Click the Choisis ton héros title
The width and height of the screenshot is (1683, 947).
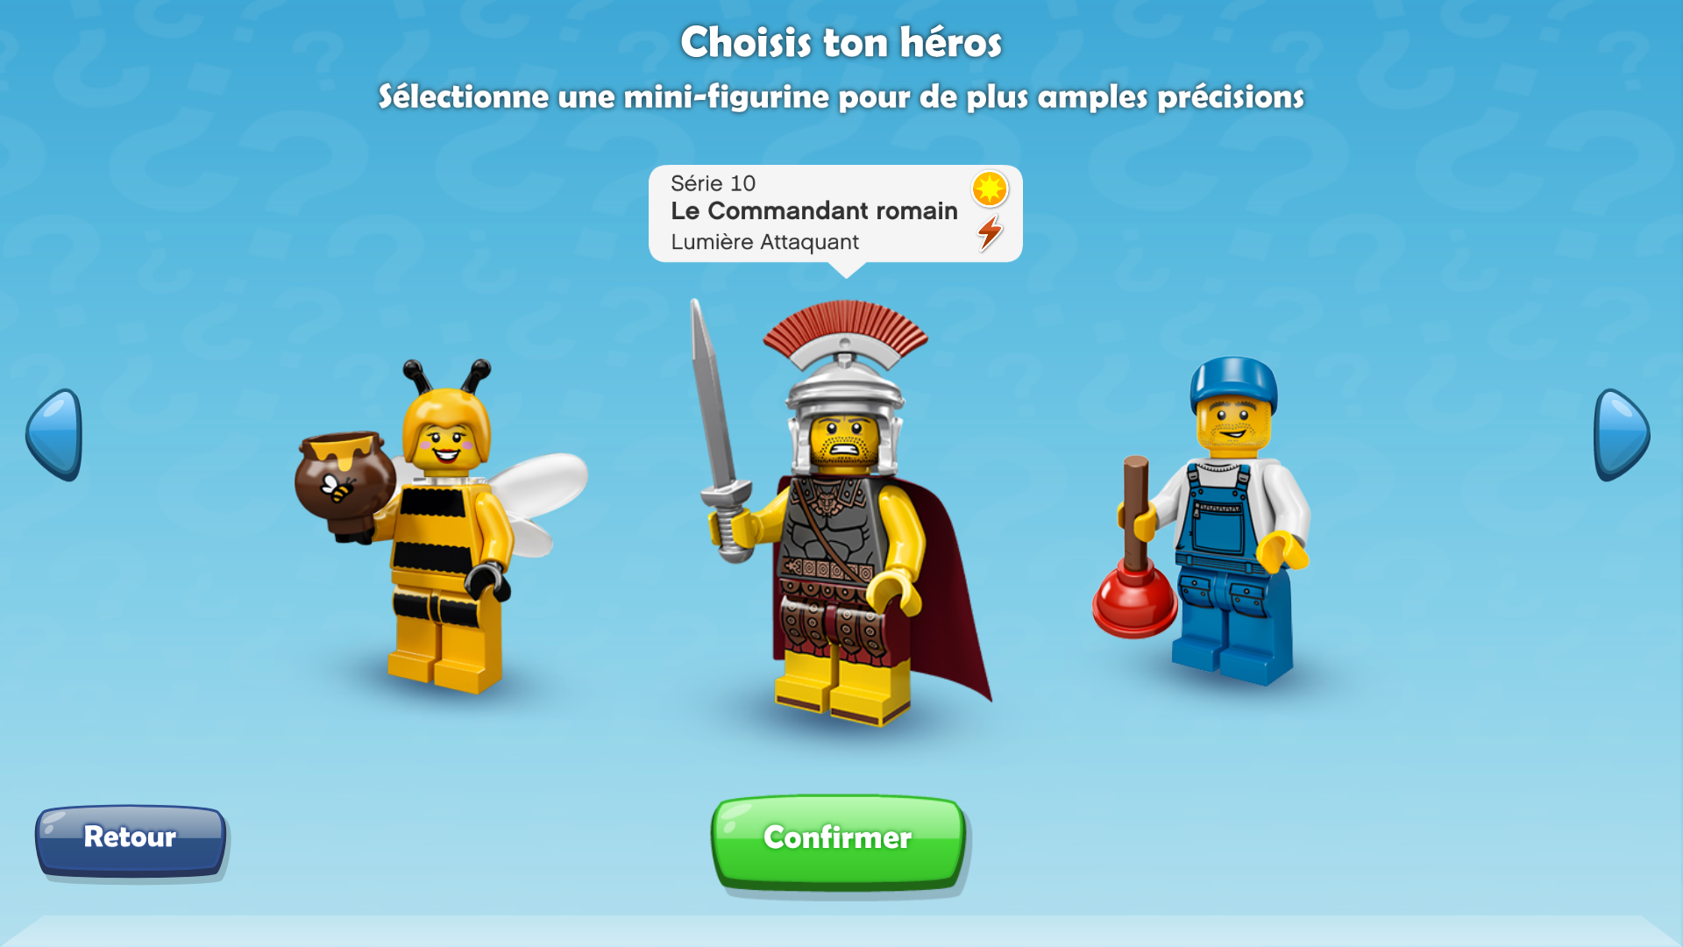(x=841, y=42)
